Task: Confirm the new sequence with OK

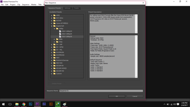Action: pyautogui.click(x=117, y=96)
